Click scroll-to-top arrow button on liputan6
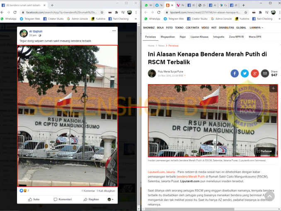Screen dimensions: 281x211 click(270, 196)
